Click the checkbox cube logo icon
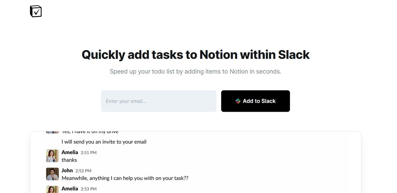This screenshot has width=397, height=193. click(36, 11)
